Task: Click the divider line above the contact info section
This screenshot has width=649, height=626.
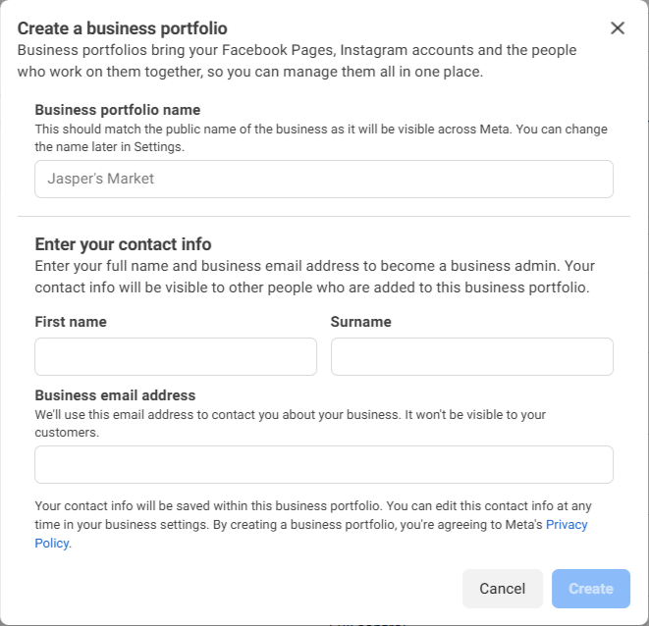Action: 324,216
